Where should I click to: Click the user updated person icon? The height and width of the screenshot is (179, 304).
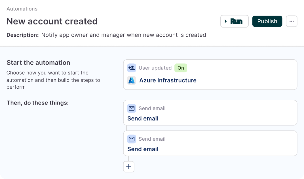132,68
